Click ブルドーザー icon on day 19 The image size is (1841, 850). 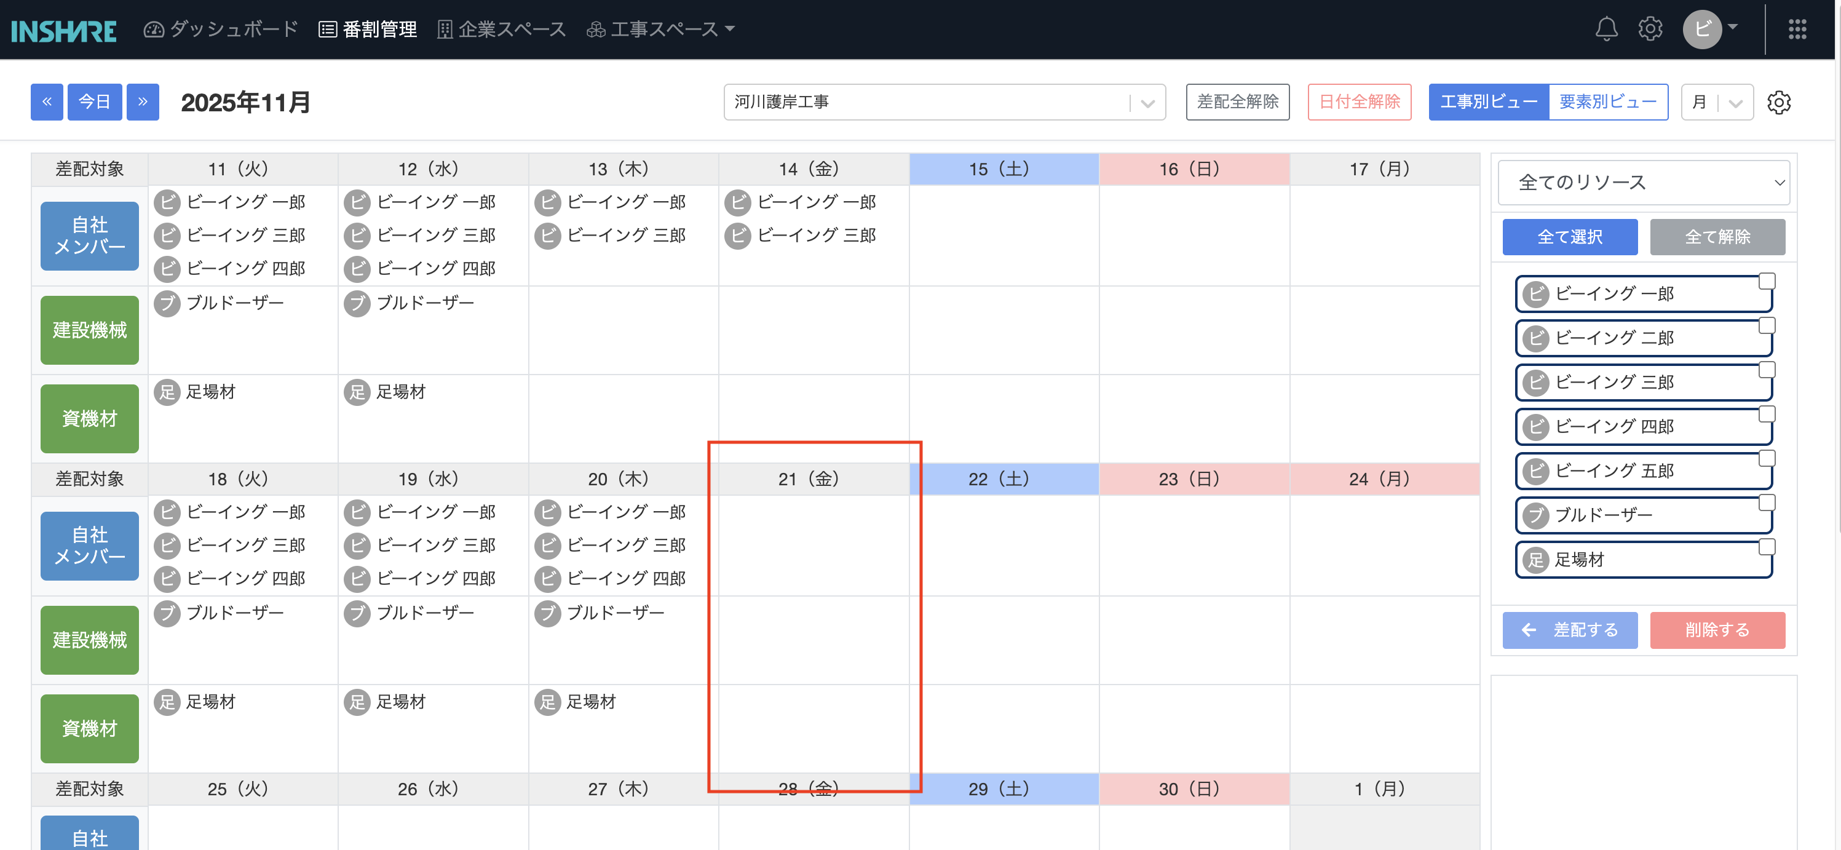coord(357,613)
